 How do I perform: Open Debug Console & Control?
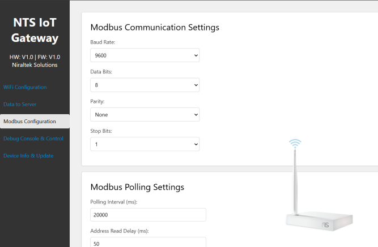point(33,138)
